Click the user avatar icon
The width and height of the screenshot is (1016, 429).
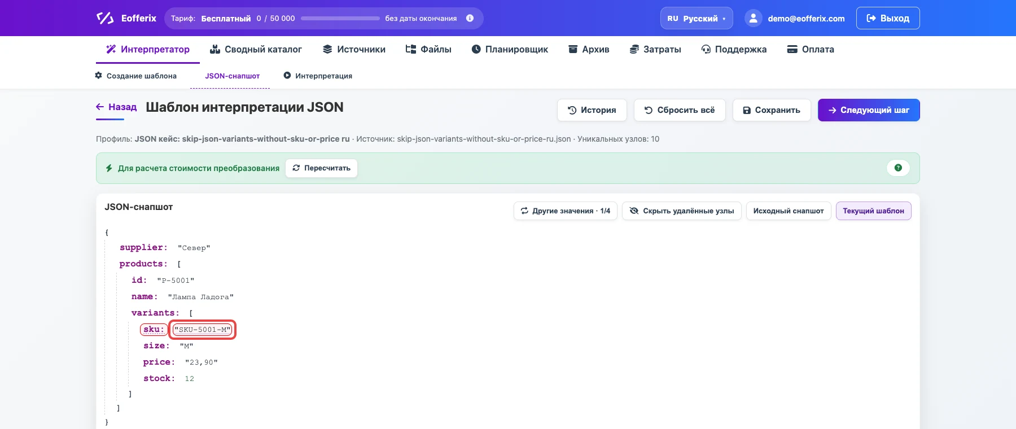(753, 18)
